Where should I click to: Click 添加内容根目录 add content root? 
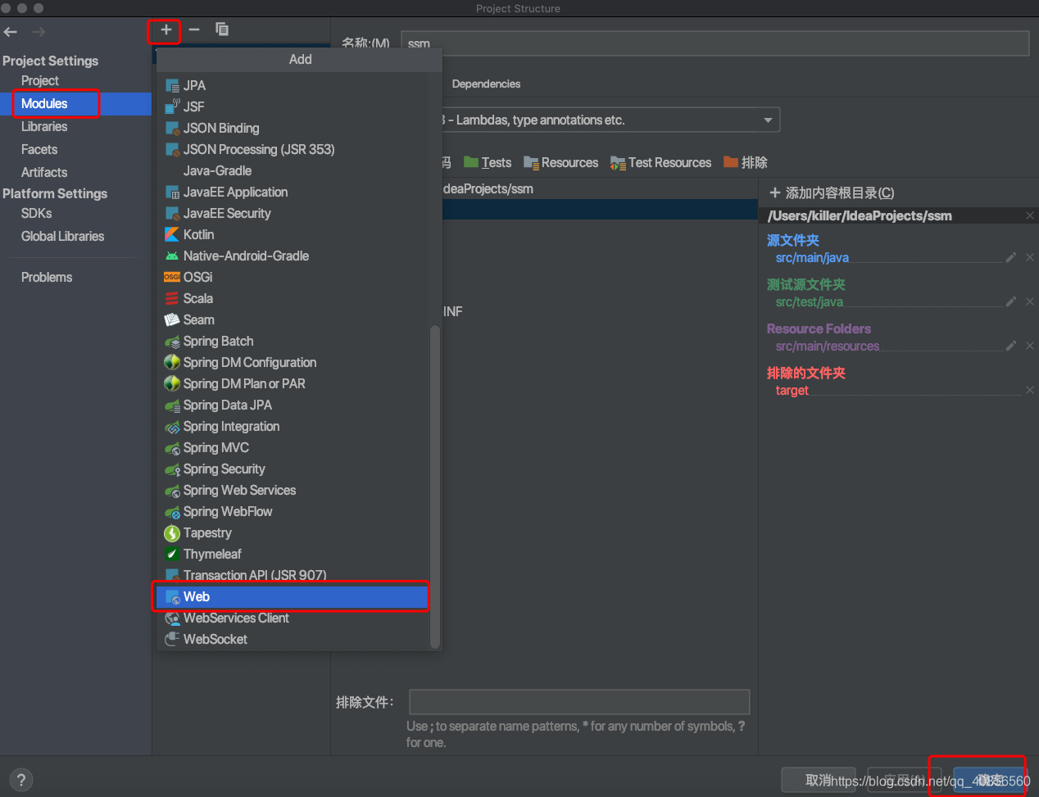tap(832, 192)
